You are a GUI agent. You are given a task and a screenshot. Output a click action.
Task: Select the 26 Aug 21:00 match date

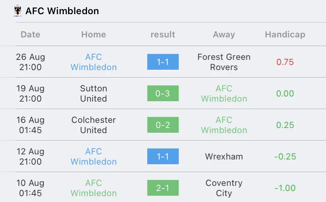[31, 62]
